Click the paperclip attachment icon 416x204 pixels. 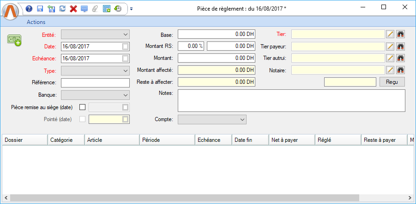click(x=95, y=8)
